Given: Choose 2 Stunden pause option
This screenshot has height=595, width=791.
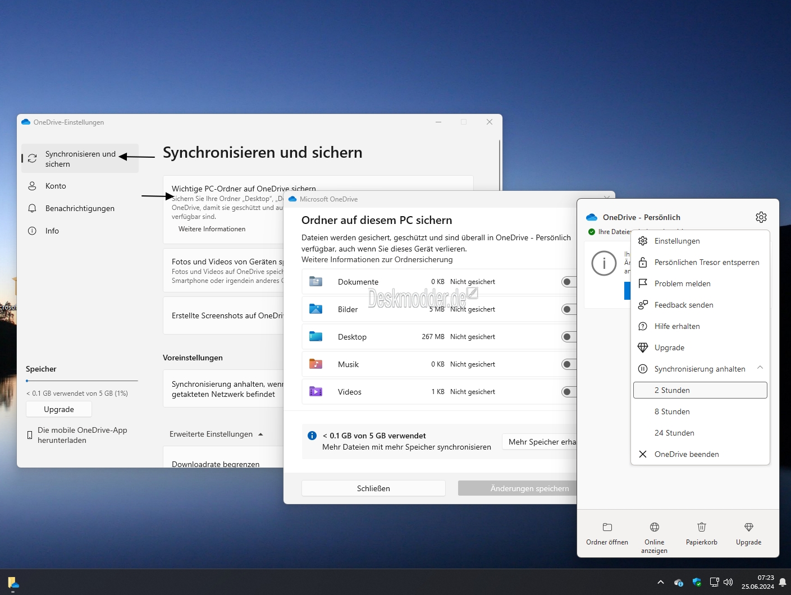Looking at the screenshot, I should pos(700,390).
